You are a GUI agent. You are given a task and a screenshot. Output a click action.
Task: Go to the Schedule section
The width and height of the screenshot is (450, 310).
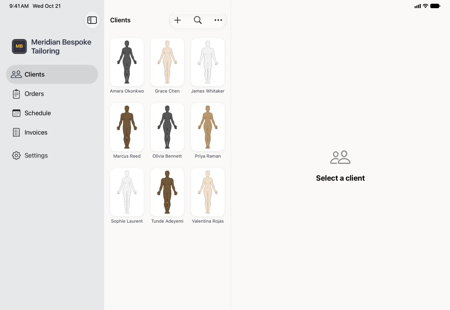(x=52, y=113)
